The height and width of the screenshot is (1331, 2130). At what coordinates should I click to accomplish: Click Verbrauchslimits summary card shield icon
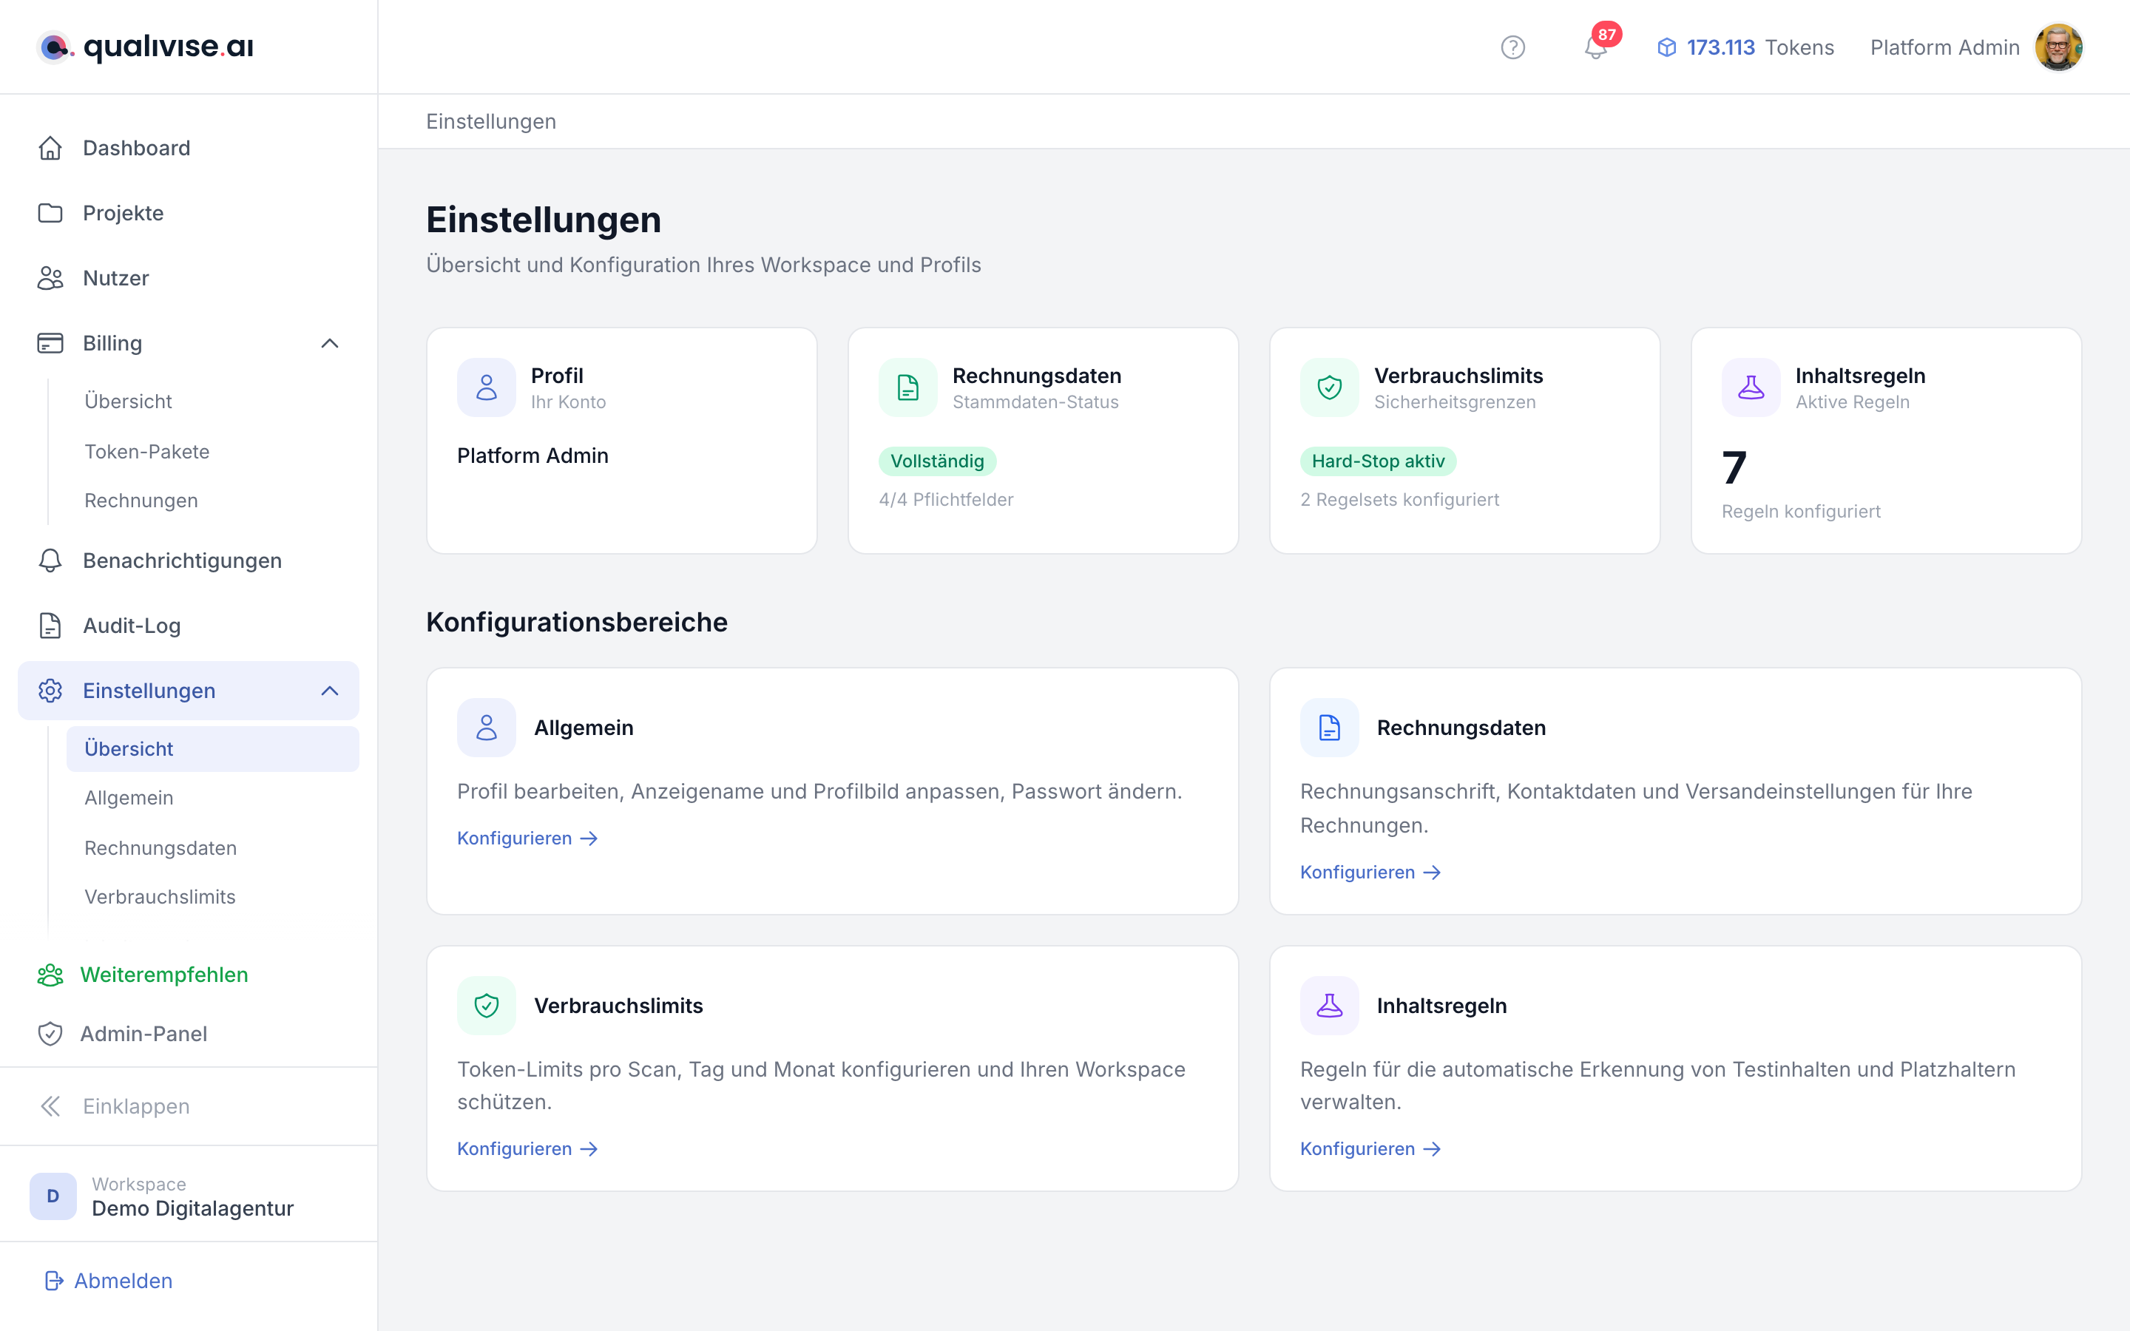(1329, 387)
